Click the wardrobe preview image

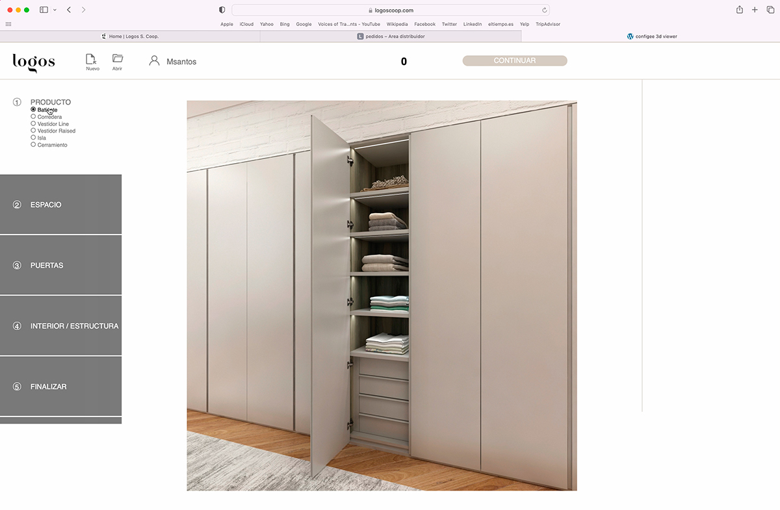[382, 296]
